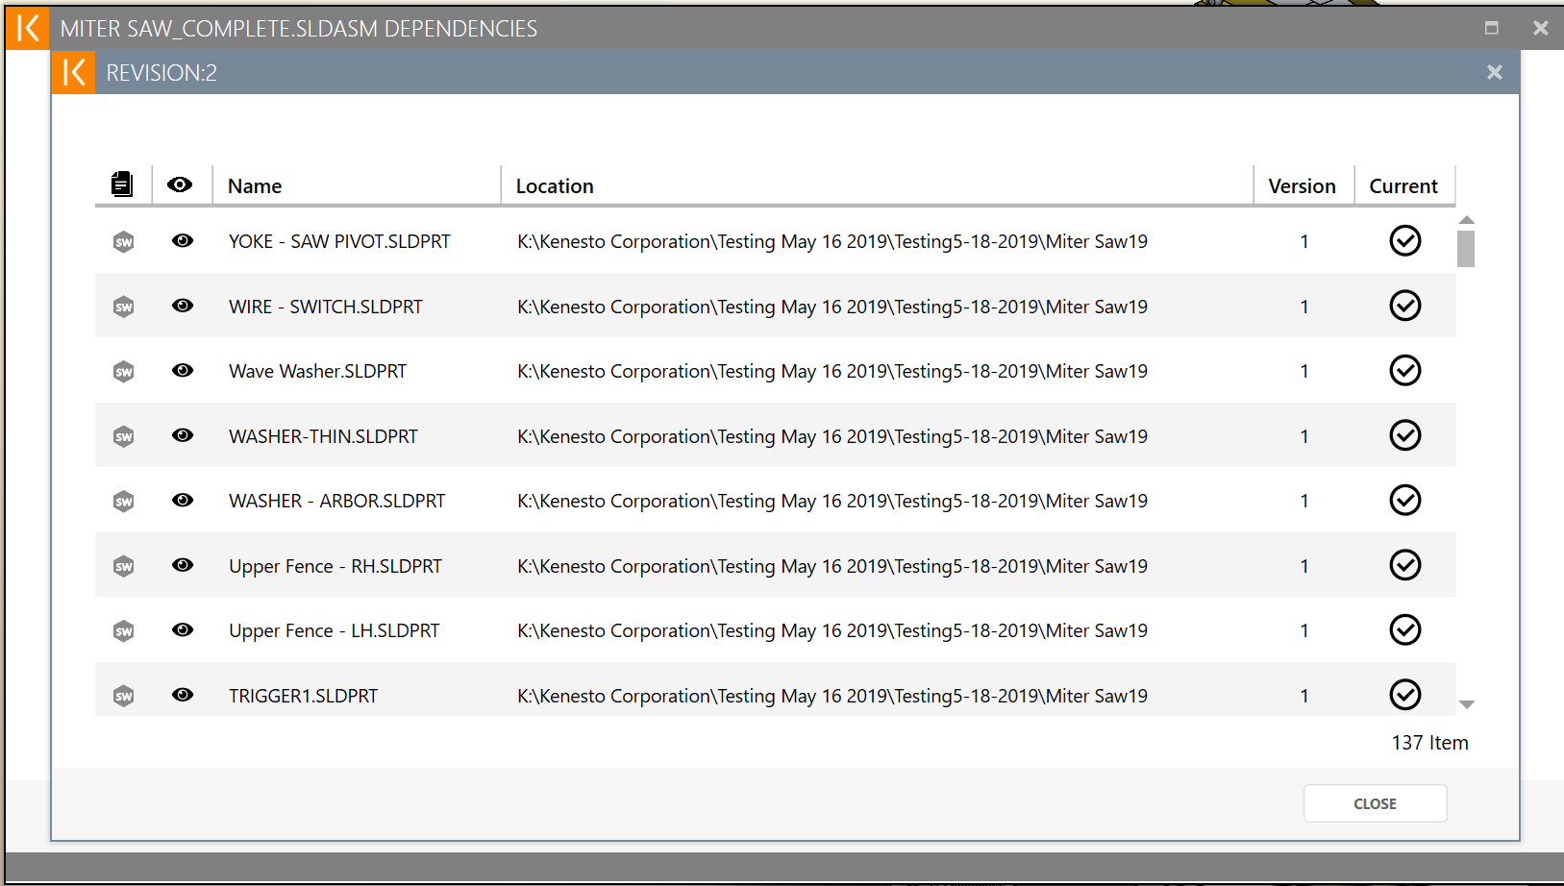Click current checkmark for Upper Fence - RH.SLDPRT
The height and width of the screenshot is (886, 1564).
pyautogui.click(x=1405, y=565)
